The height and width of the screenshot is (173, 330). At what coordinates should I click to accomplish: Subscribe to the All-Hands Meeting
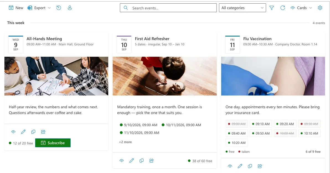[x=53, y=143]
